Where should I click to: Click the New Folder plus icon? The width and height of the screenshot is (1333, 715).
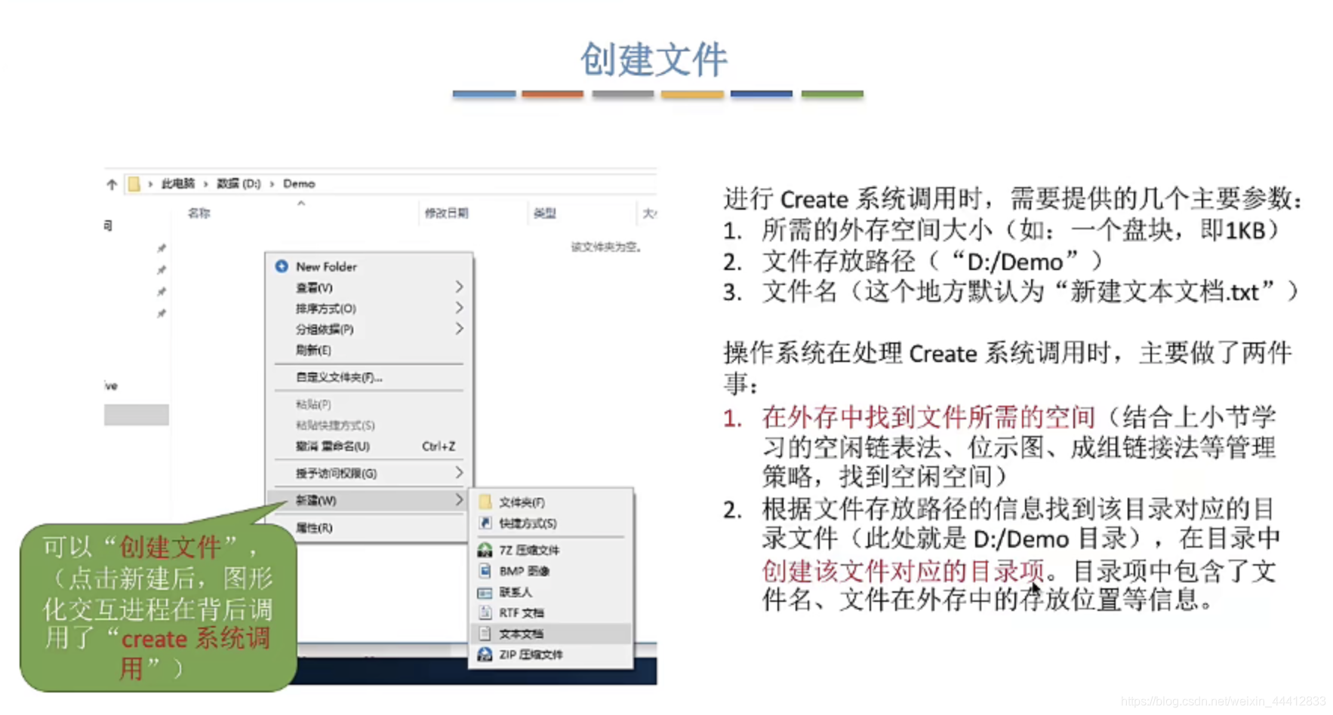click(282, 266)
